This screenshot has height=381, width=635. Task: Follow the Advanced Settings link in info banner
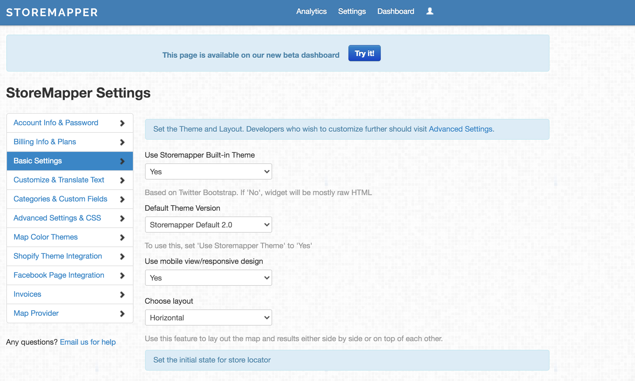pos(461,129)
